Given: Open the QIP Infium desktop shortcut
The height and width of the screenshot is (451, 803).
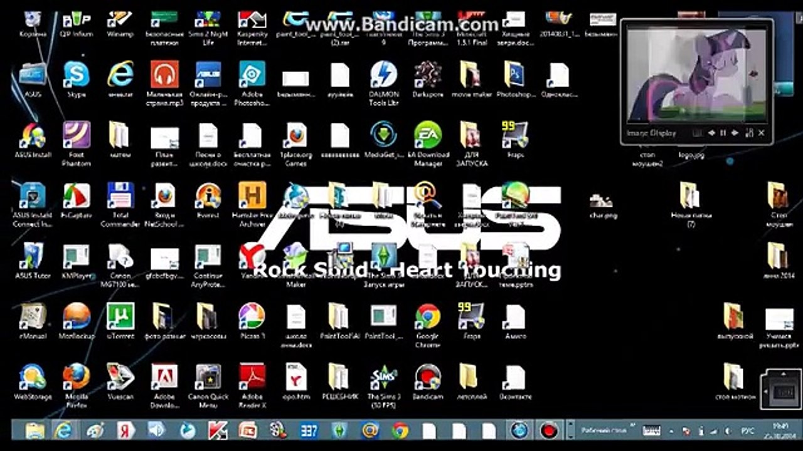Looking at the screenshot, I should pyautogui.click(x=77, y=24).
